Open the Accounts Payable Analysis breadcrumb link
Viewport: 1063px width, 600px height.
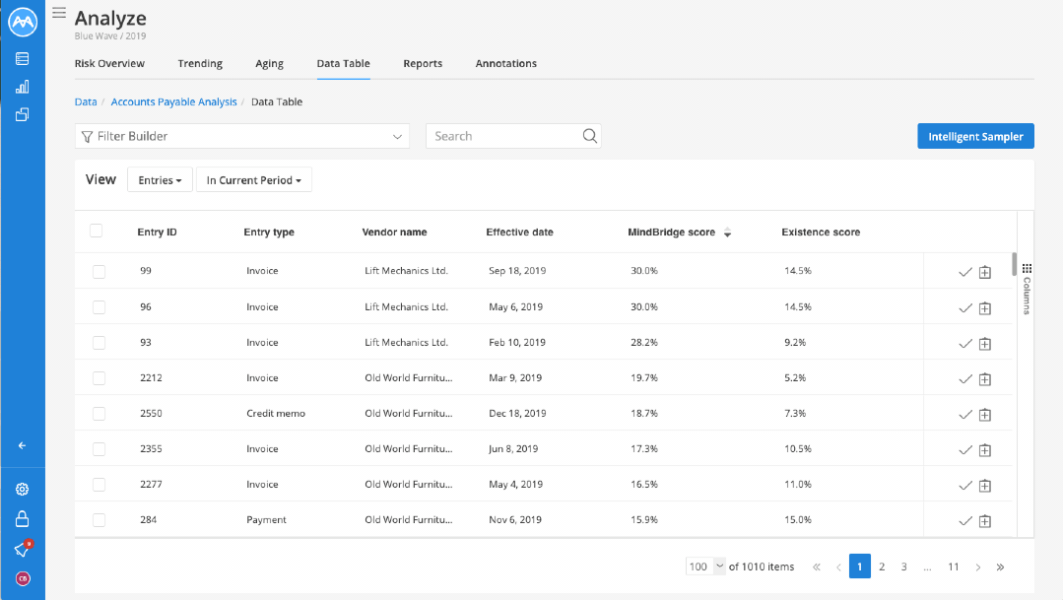(174, 101)
